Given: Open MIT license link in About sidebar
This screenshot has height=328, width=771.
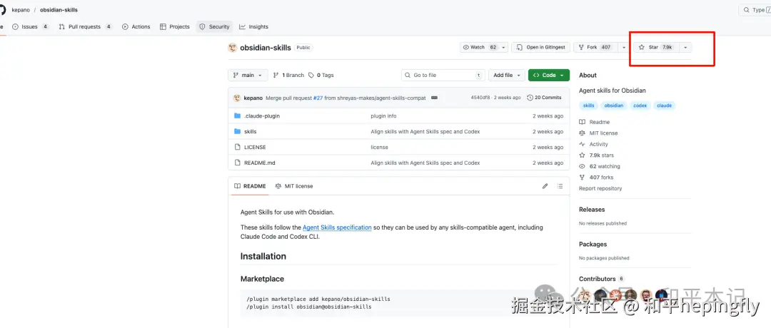Looking at the screenshot, I should pos(598,133).
